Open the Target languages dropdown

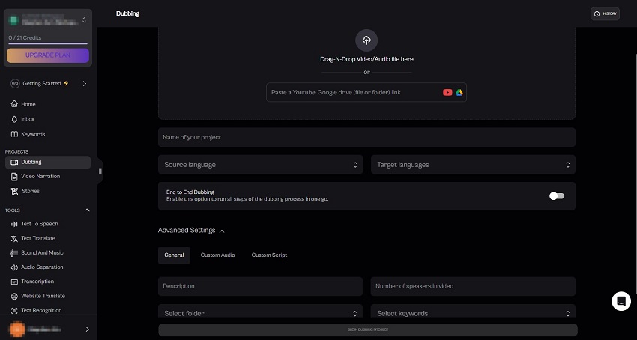[x=473, y=164]
